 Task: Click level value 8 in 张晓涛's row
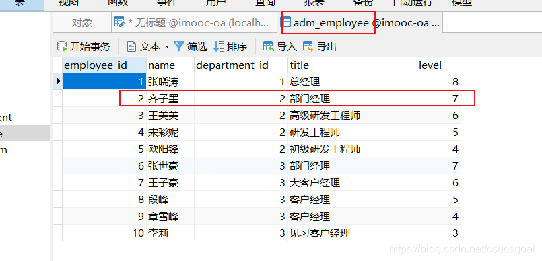pos(438,82)
